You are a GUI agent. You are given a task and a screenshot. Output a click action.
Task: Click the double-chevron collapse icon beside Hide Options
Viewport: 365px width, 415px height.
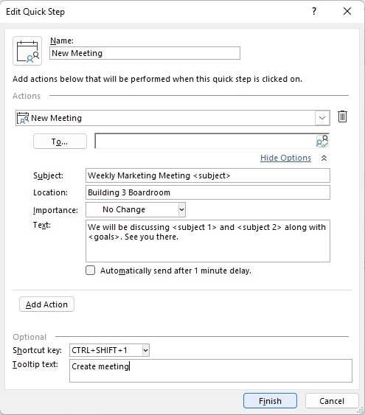click(x=324, y=158)
